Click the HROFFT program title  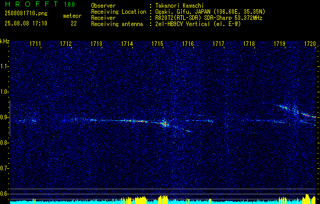31,4
